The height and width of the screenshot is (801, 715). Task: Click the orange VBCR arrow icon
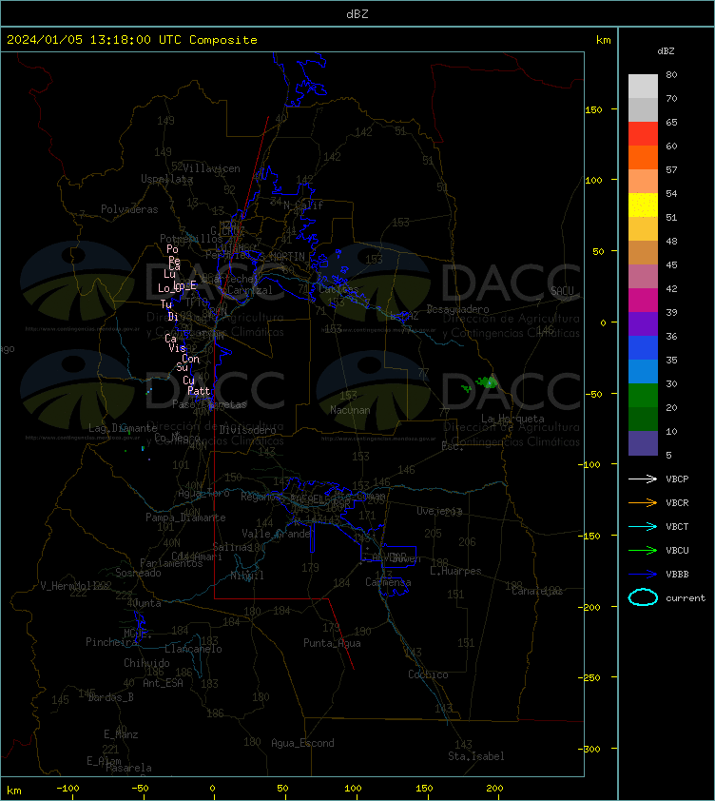pyautogui.click(x=643, y=502)
